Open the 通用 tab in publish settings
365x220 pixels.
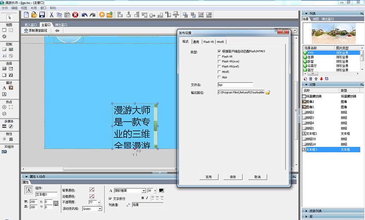[196, 42]
